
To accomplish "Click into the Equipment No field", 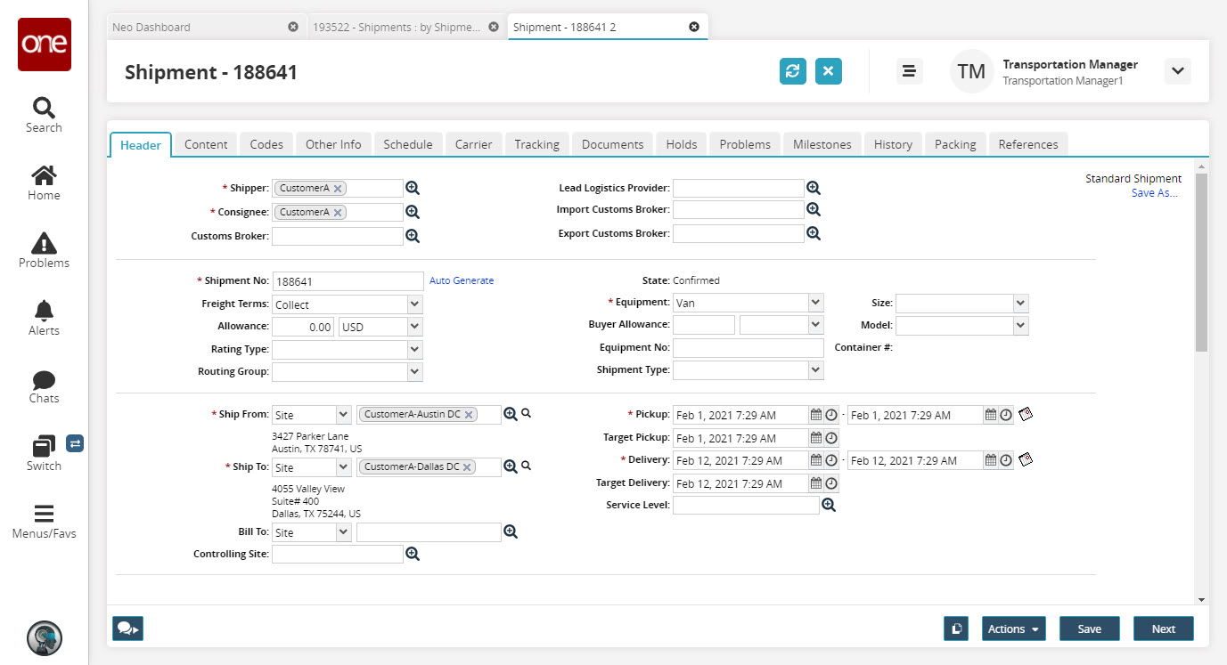I will [747, 348].
